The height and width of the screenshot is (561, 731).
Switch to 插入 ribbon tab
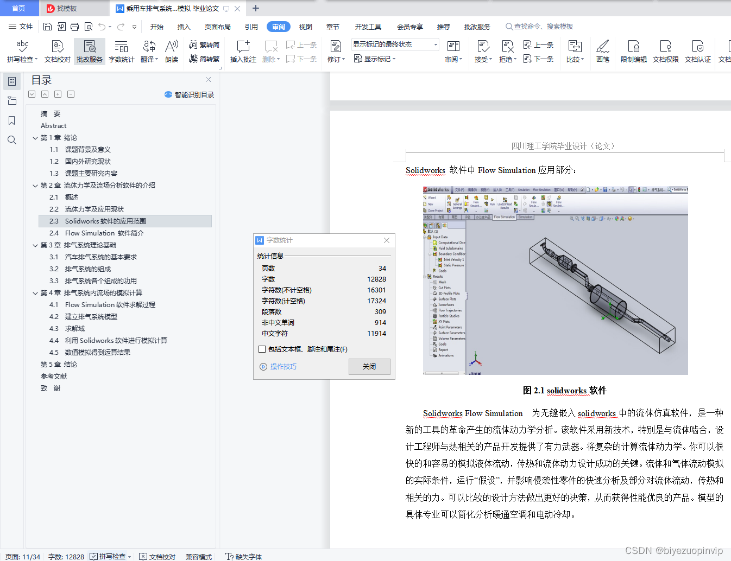[x=184, y=27]
